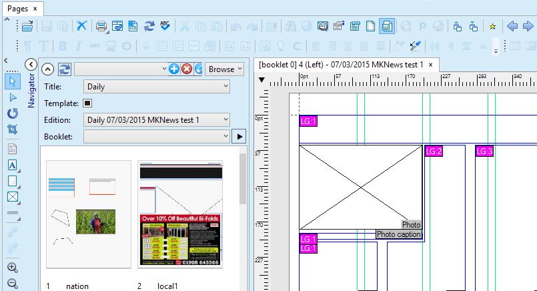Click the hand holding card toolbar icon
Image resolution: width=537 pixels, height=291 pixels.
(339, 26)
